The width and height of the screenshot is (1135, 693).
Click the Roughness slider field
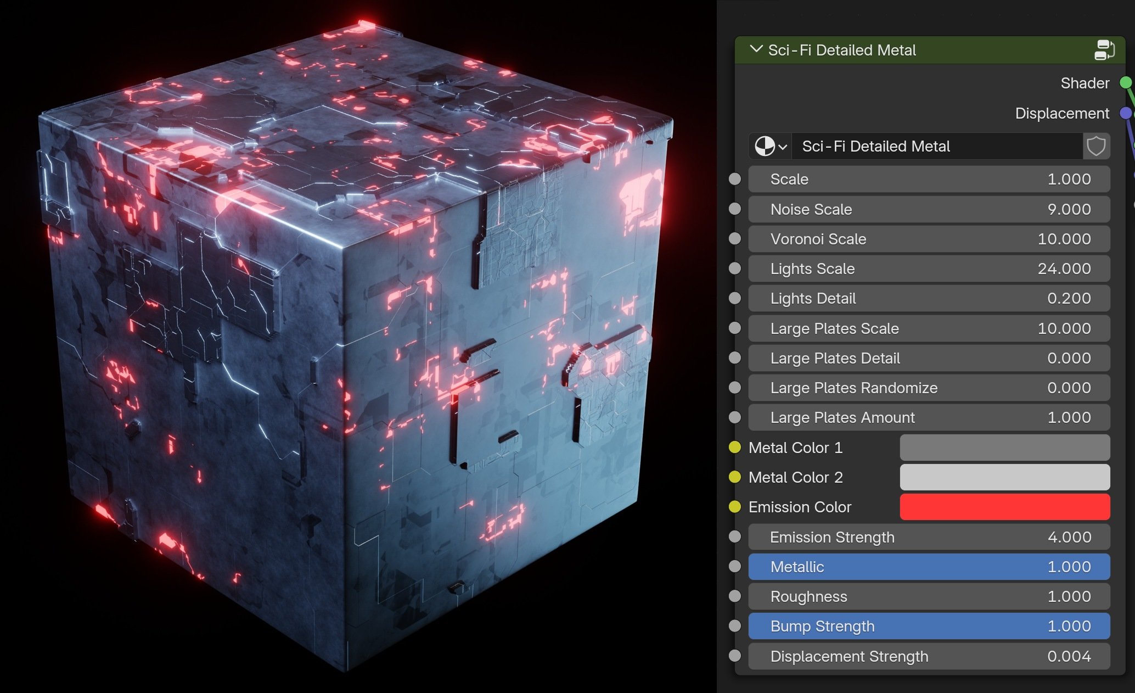tap(929, 596)
